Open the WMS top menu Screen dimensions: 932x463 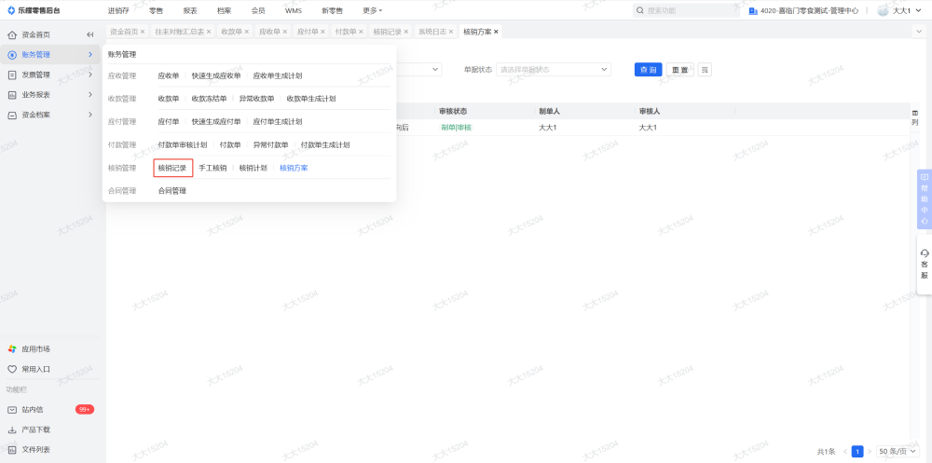click(x=293, y=10)
